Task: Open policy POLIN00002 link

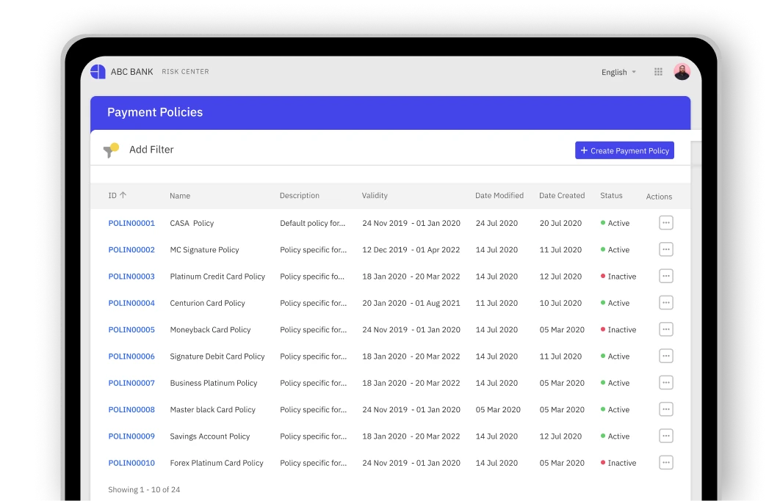Action: coord(131,249)
